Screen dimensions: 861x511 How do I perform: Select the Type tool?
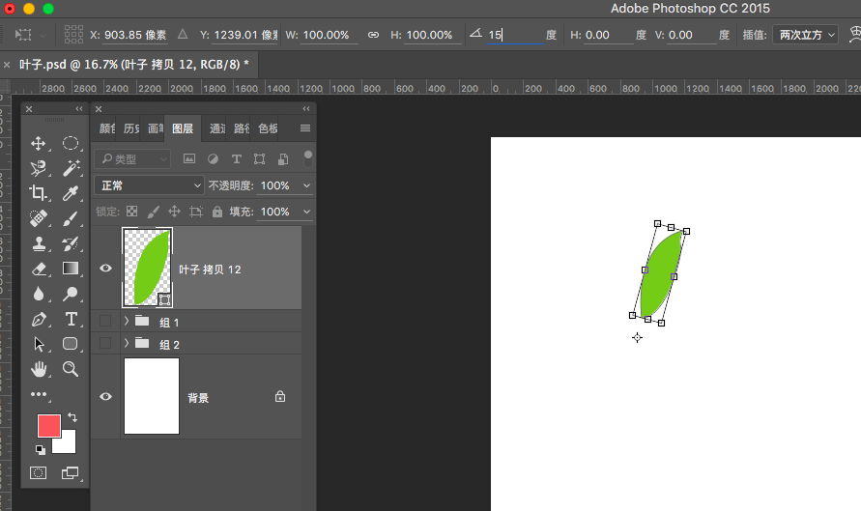click(x=71, y=319)
